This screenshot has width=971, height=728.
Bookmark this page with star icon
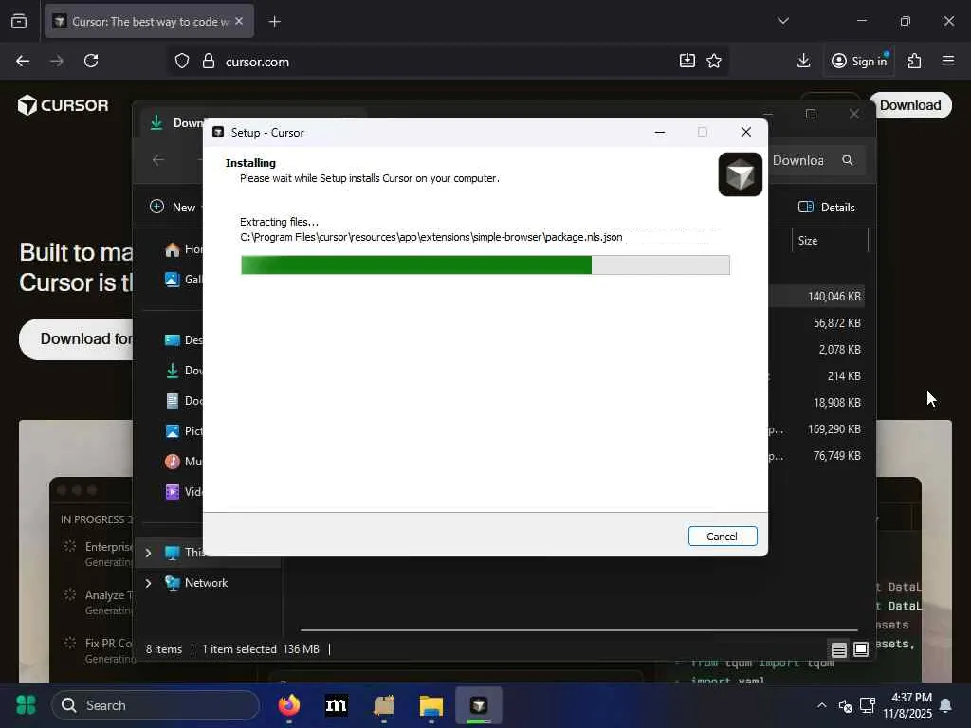coord(714,61)
